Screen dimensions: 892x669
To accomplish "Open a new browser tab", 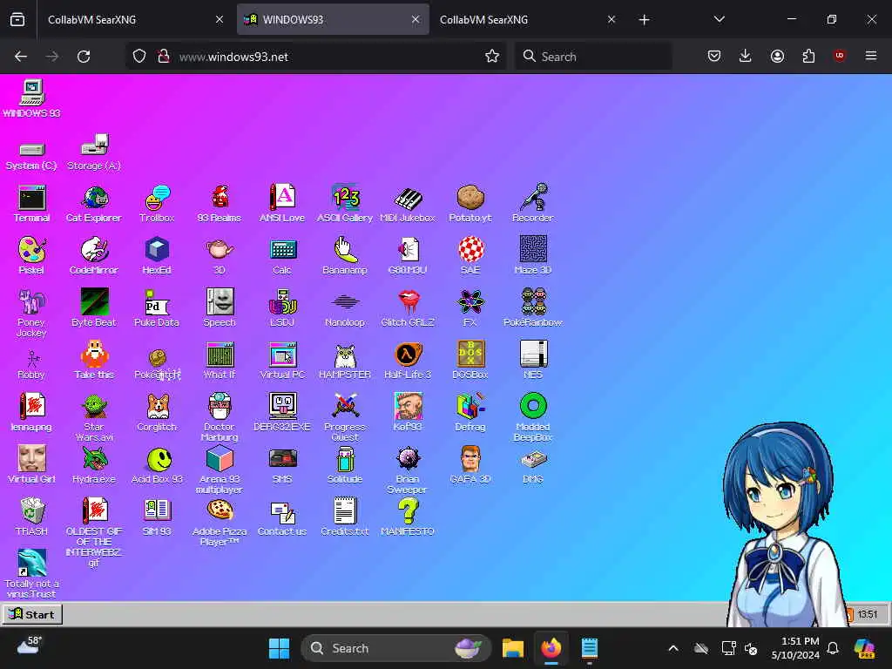I will click(644, 20).
